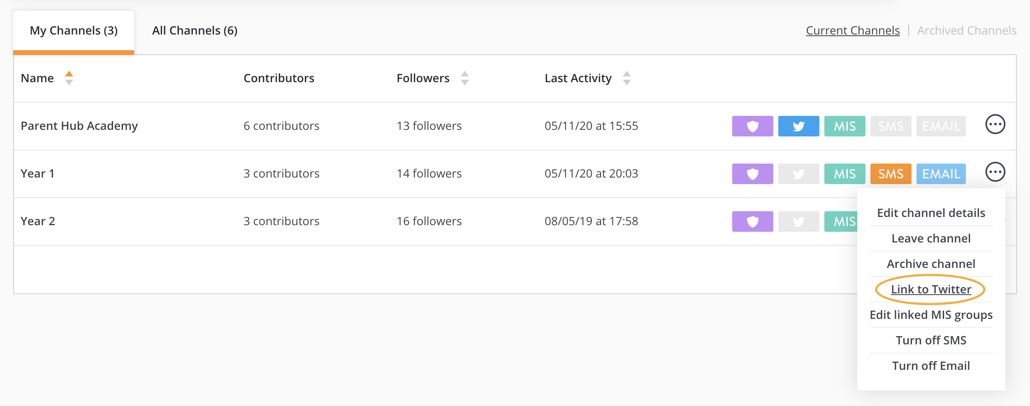Click the purple shield badge for Parent Hub Academy

pos(752,126)
